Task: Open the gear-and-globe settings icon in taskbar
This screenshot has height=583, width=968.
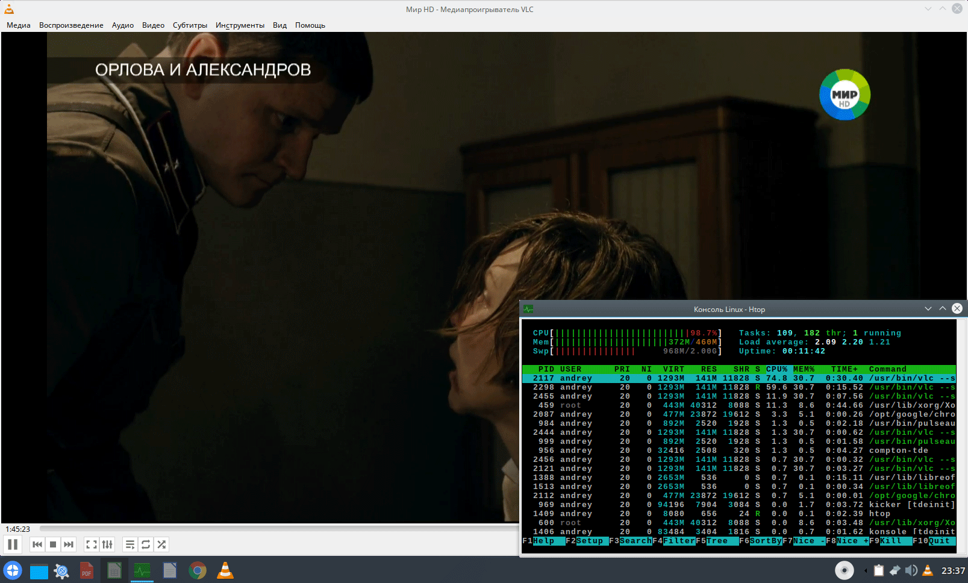Action: (x=61, y=571)
